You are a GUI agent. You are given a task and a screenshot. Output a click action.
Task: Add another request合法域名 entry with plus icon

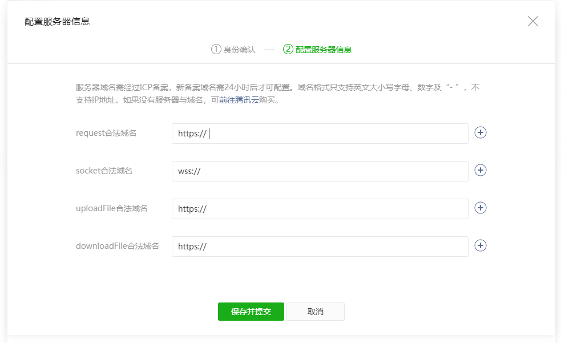click(x=480, y=133)
